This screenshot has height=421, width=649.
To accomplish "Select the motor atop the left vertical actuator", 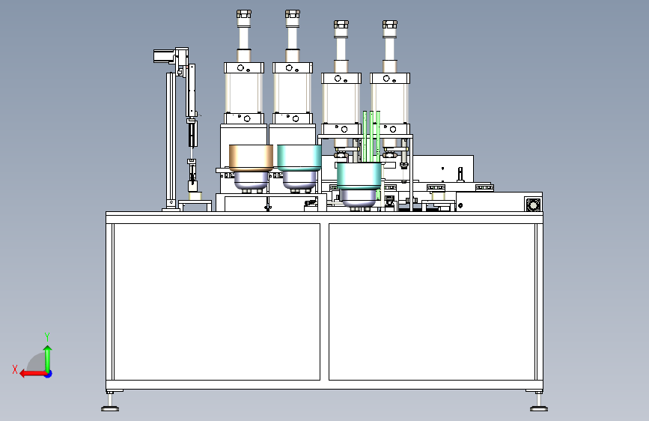I will coord(164,56).
